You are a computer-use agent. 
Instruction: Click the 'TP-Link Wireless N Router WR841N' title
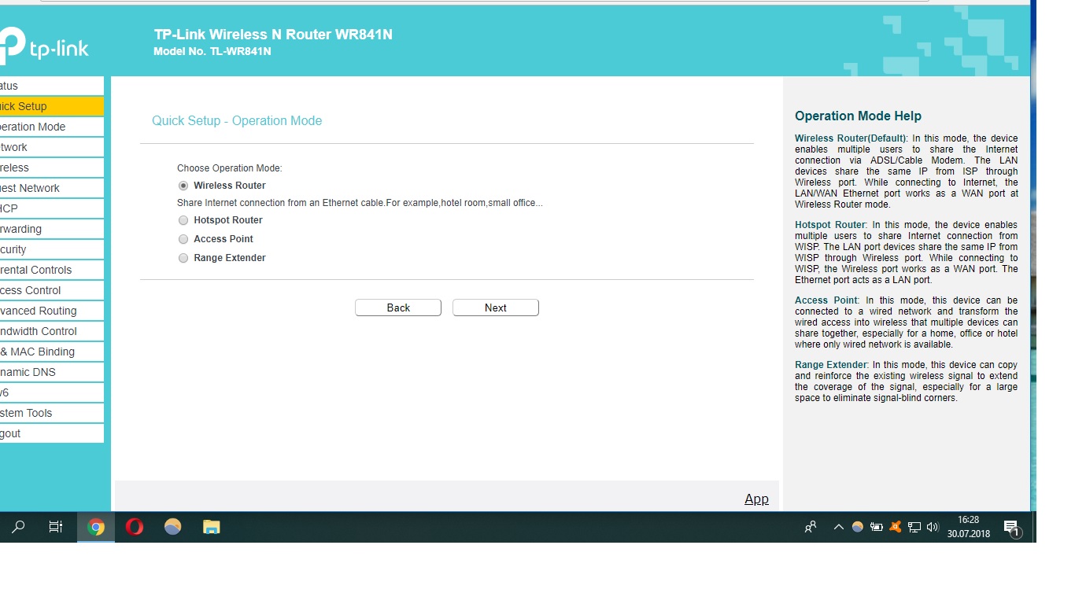(x=273, y=35)
